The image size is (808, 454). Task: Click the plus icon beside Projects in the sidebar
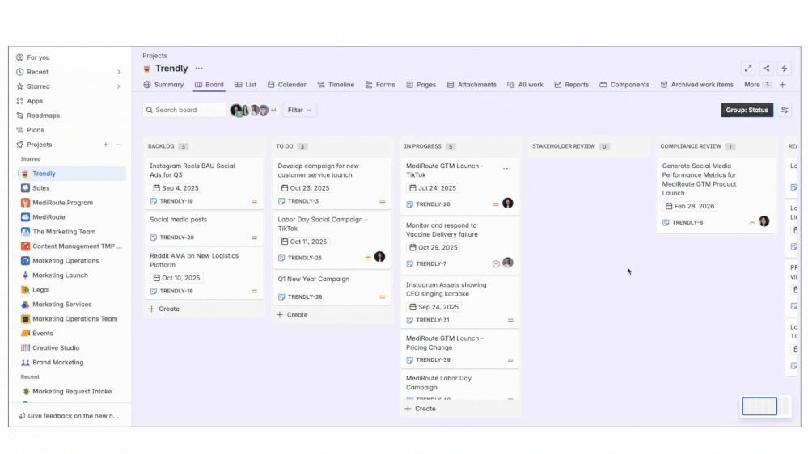click(106, 145)
